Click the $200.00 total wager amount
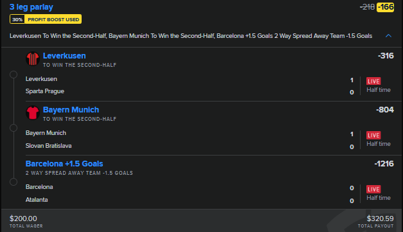The width and height of the screenshot is (403, 232). pos(23,219)
